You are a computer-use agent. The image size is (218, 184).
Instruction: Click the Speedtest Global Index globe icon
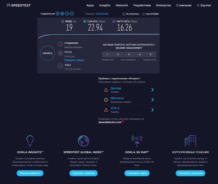click(x=84, y=141)
